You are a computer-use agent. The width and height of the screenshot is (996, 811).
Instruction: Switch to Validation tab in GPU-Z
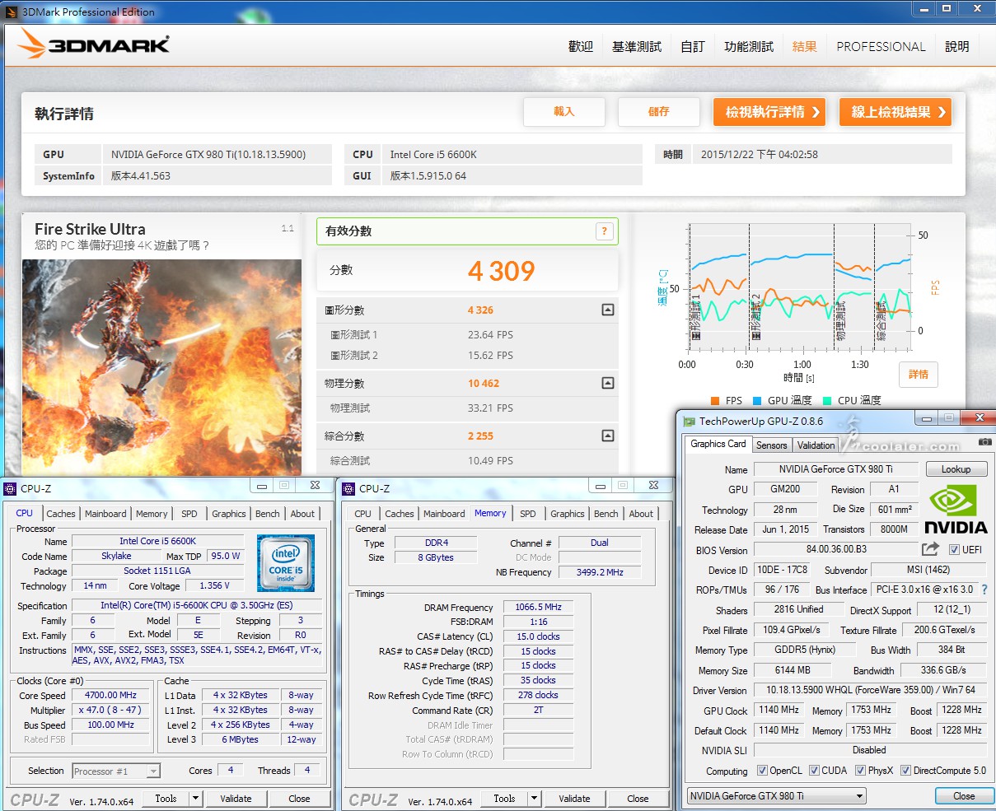pos(816,445)
